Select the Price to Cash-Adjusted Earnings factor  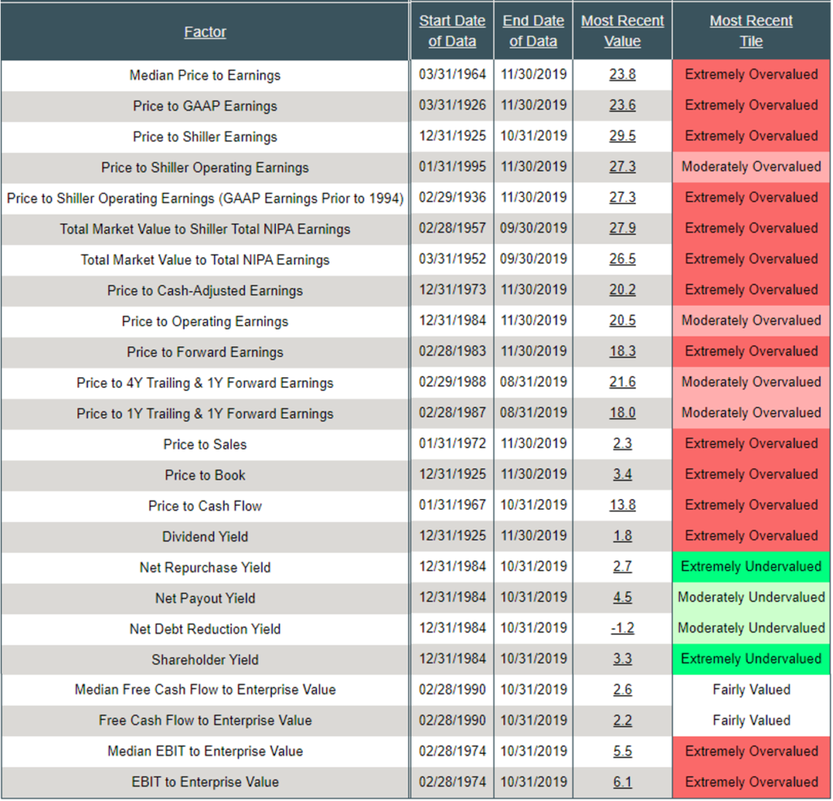[205, 291]
